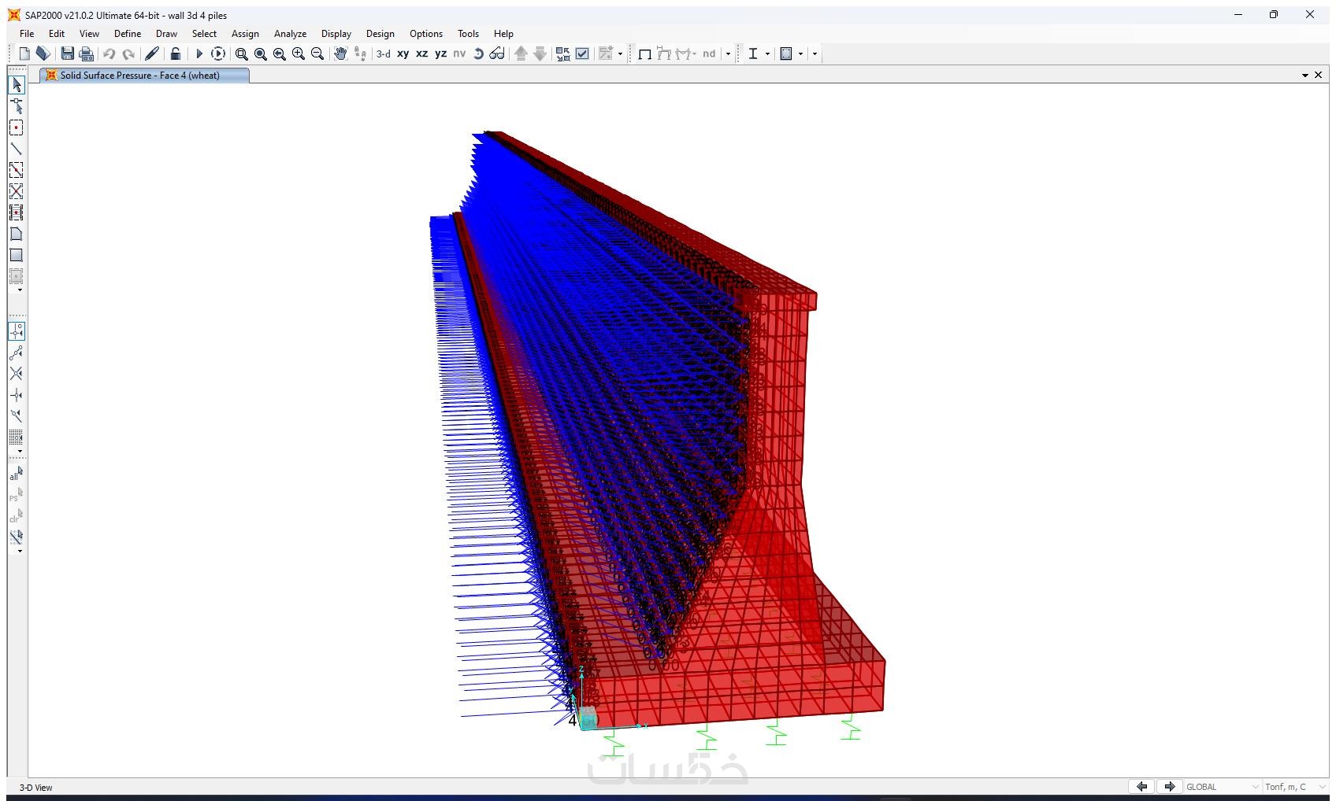Open the Analyze menu
1336x801 pixels.
pos(290,34)
